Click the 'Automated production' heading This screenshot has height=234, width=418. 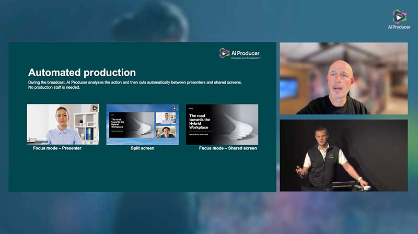pos(82,73)
